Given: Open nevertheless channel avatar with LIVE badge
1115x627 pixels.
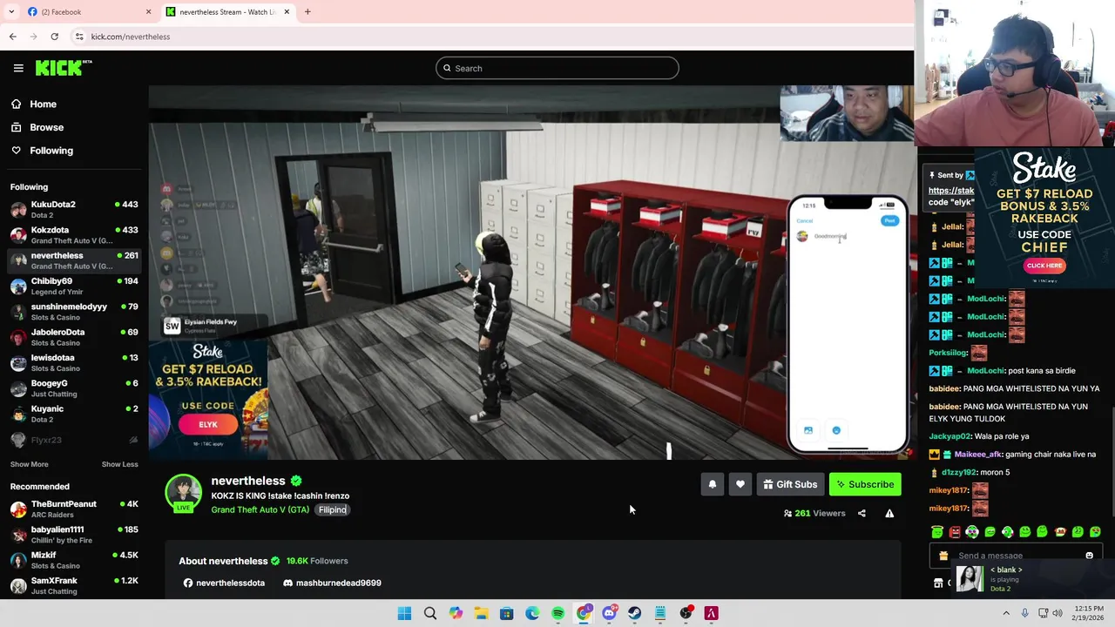Looking at the screenshot, I should point(184,493).
